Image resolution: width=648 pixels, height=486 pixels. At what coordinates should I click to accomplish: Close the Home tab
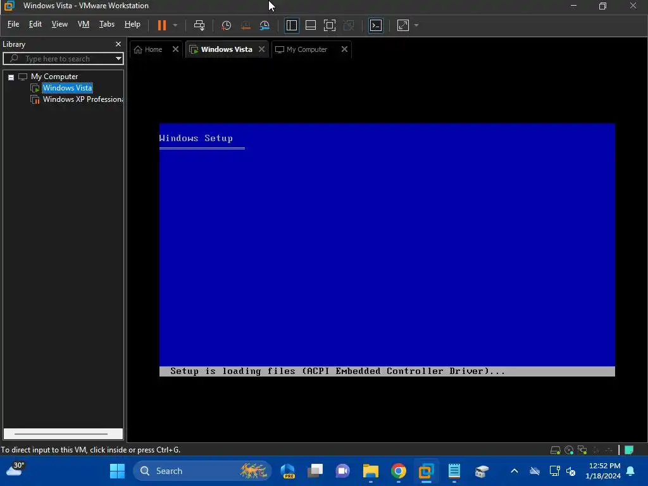click(x=175, y=49)
